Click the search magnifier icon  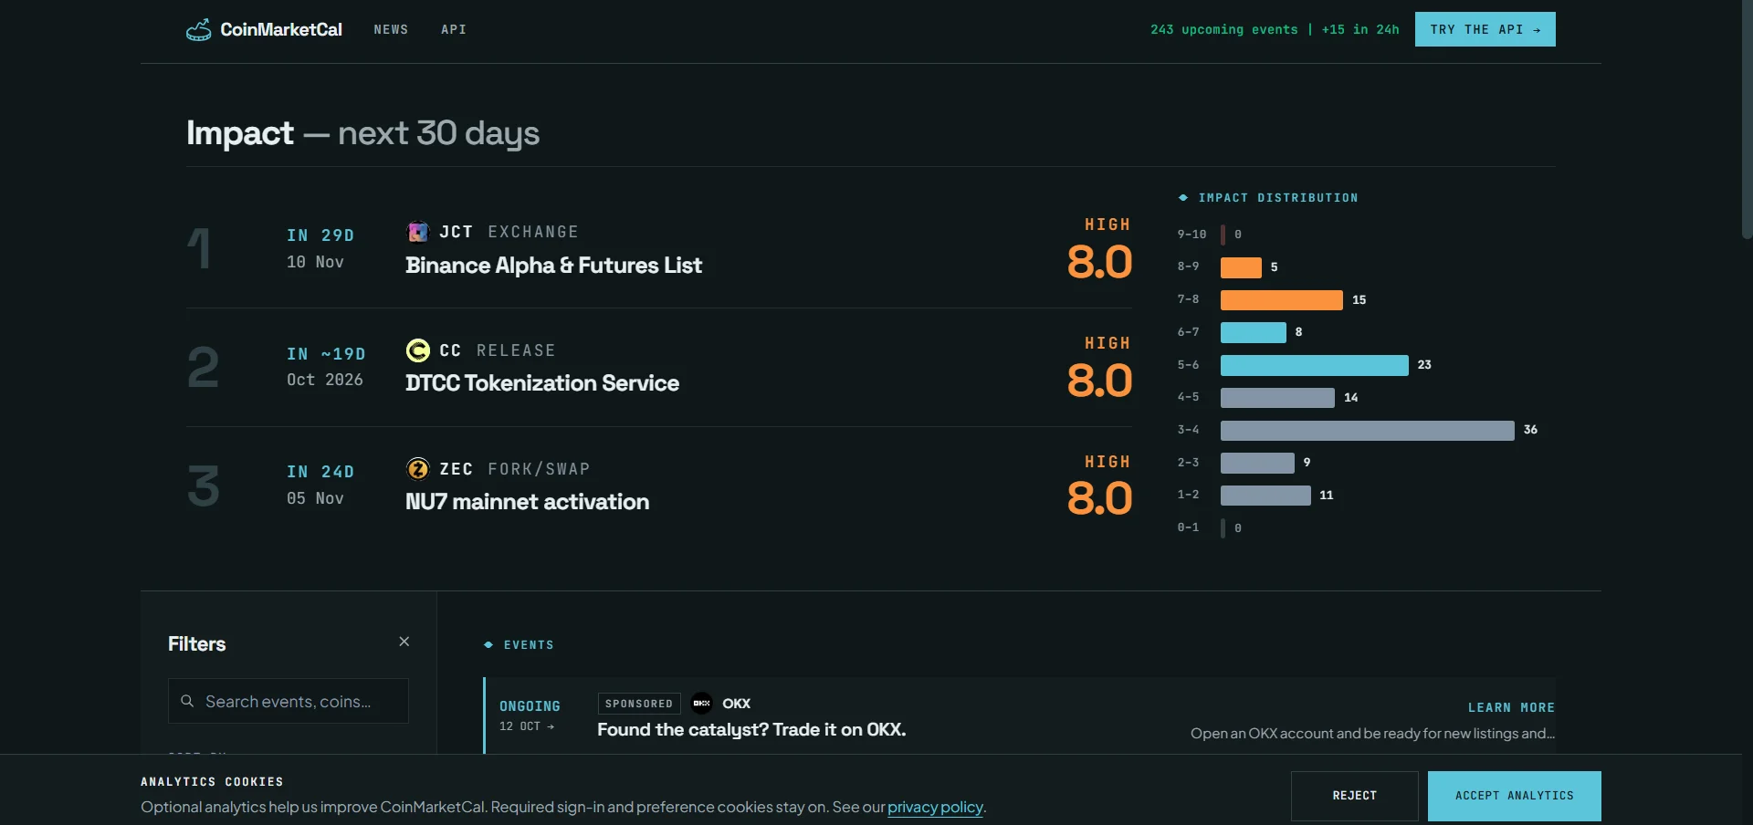187,701
